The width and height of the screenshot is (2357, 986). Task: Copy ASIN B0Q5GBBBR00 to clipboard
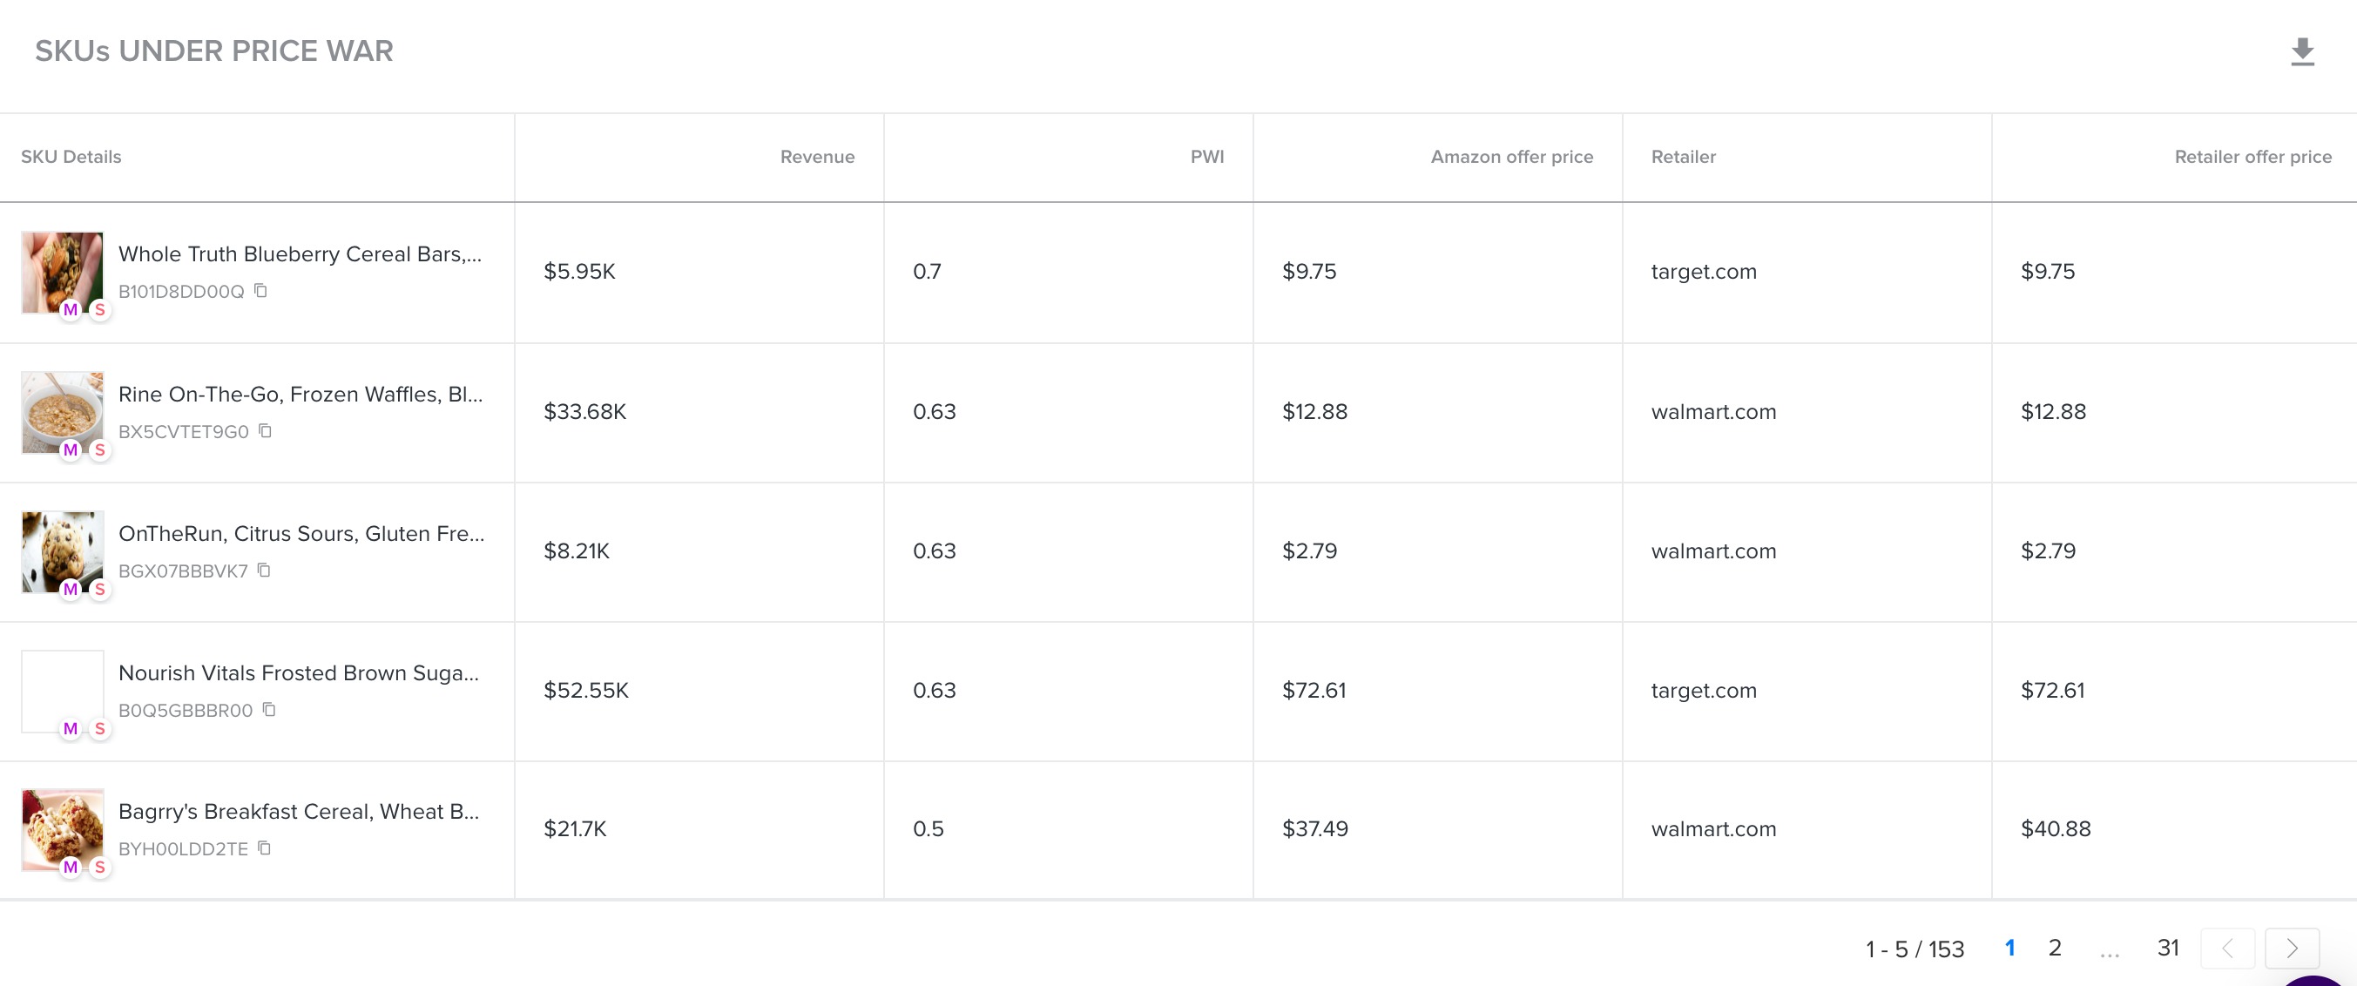click(x=269, y=710)
